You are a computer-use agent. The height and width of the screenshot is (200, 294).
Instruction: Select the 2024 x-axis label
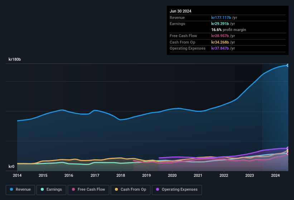(x=275, y=175)
